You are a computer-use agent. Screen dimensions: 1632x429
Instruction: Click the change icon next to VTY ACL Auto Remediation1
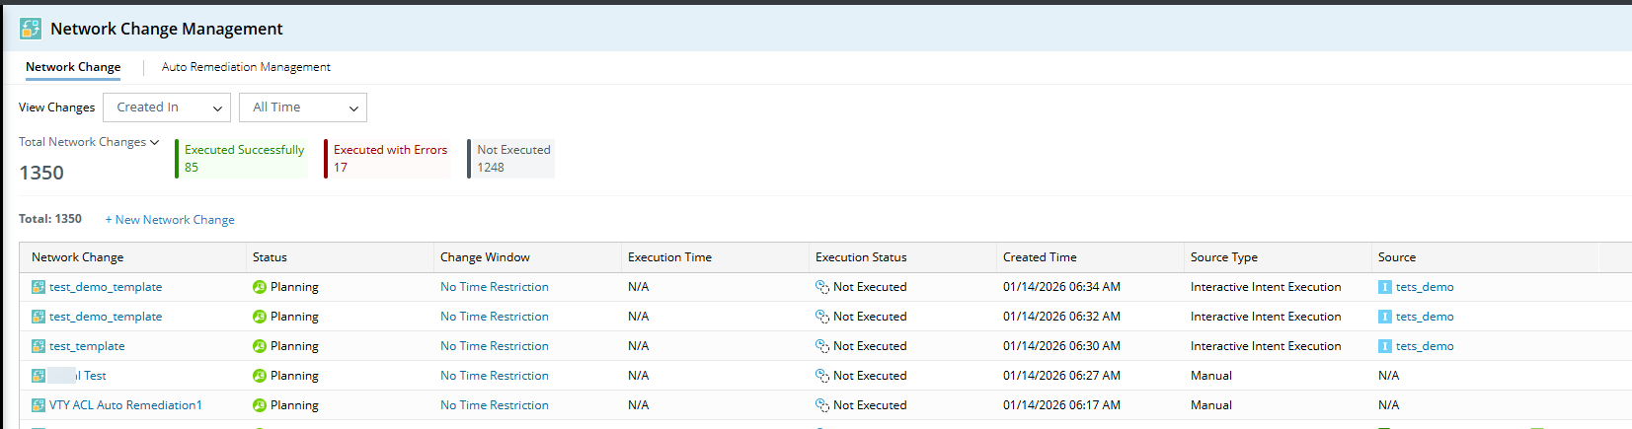[x=39, y=405]
